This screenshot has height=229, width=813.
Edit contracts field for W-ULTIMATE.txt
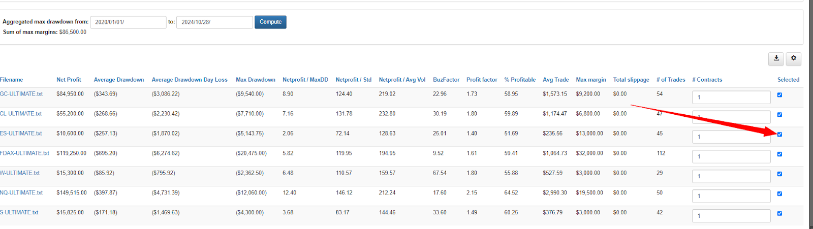click(x=731, y=176)
